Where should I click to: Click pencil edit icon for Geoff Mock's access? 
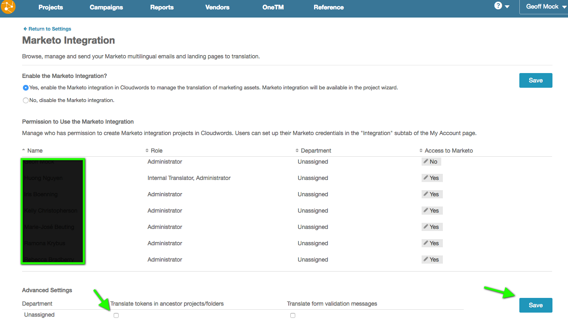(x=426, y=162)
